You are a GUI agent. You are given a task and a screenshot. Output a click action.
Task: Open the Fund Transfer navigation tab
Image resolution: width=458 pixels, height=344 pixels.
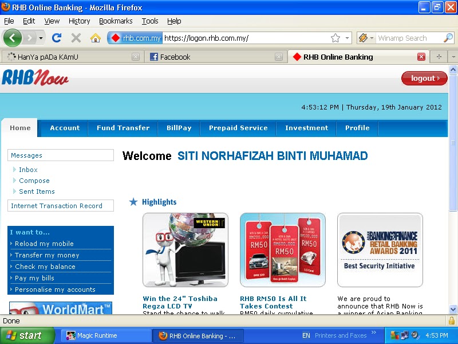point(123,128)
